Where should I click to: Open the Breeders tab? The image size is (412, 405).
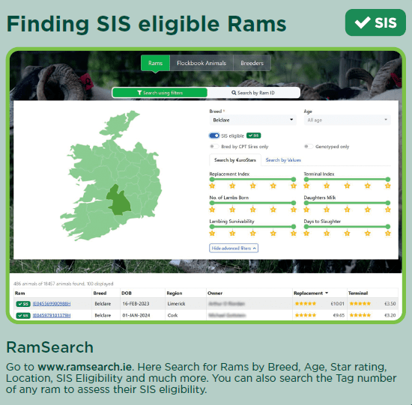(x=252, y=63)
